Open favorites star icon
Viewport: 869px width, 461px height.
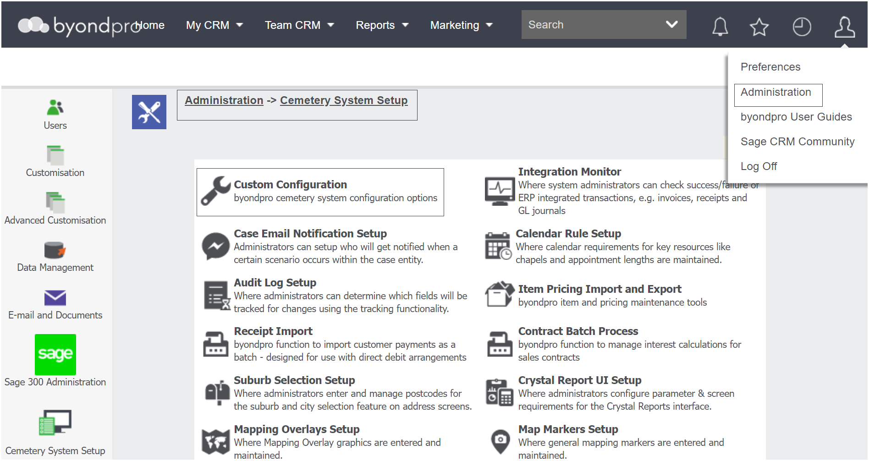pyautogui.click(x=759, y=27)
